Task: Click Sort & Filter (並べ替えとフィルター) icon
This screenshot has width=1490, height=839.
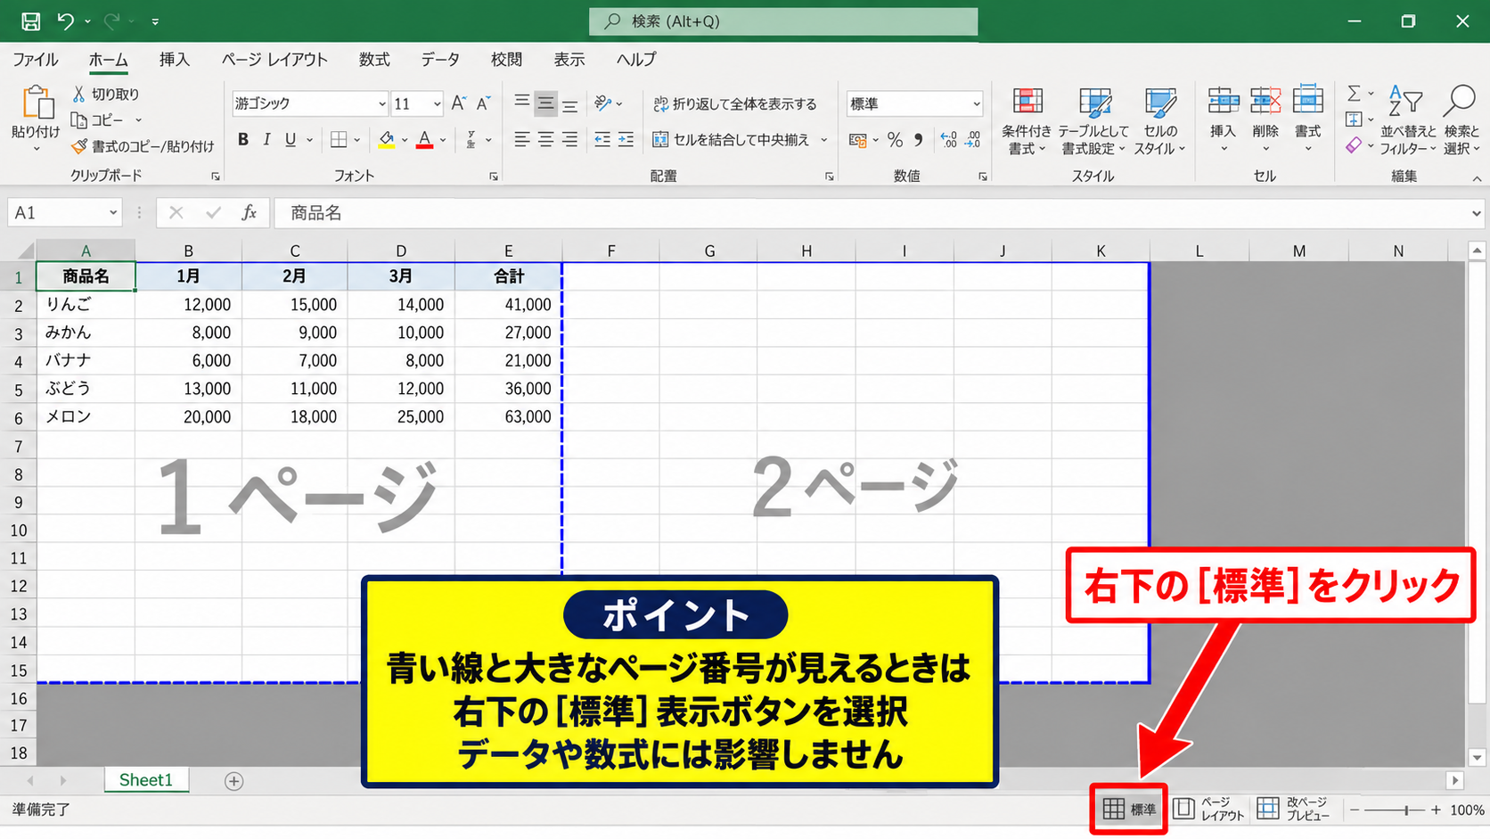Action: coord(1405,102)
